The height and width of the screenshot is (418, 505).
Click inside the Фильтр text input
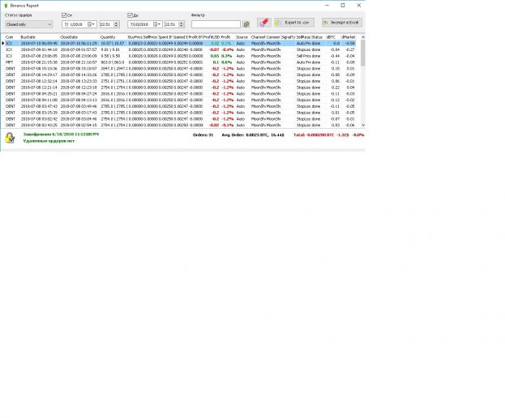pyautogui.click(x=216, y=24)
